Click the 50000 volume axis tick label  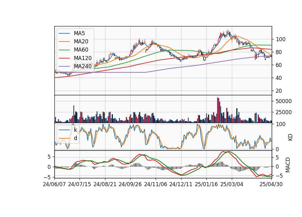click(283, 101)
